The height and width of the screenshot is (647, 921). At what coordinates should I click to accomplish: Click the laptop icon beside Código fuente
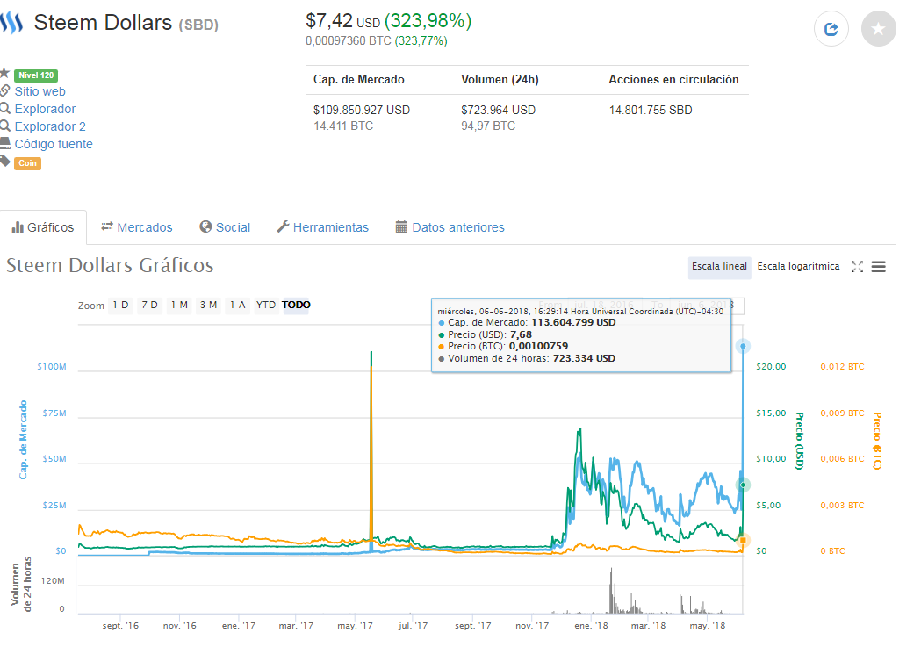(x=4, y=143)
